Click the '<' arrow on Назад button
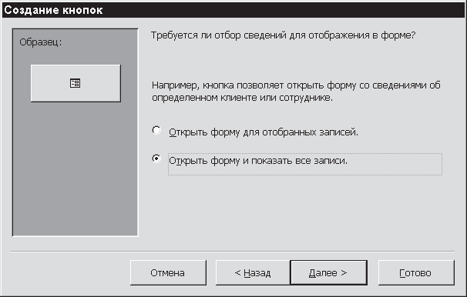467x297 pixels. point(237,272)
